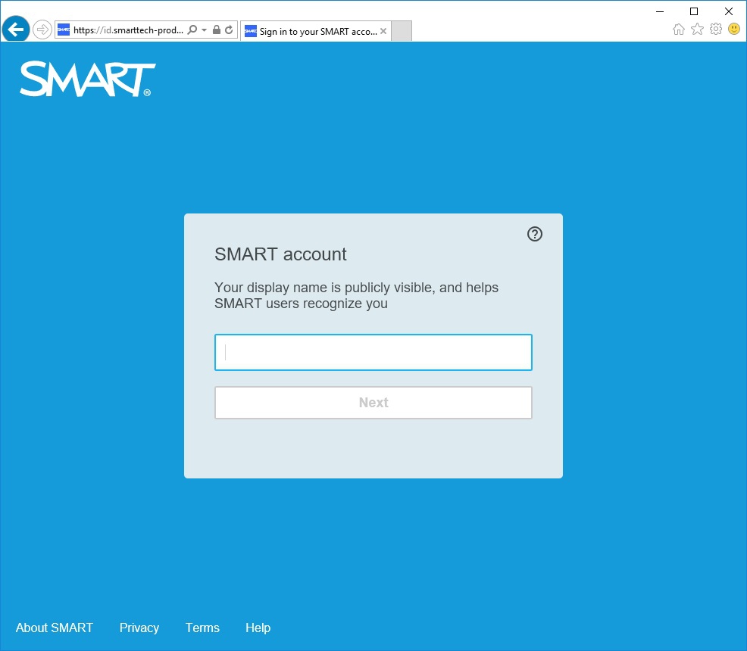Close the browser window
This screenshot has height=651, width=747.
coord(728,11)
